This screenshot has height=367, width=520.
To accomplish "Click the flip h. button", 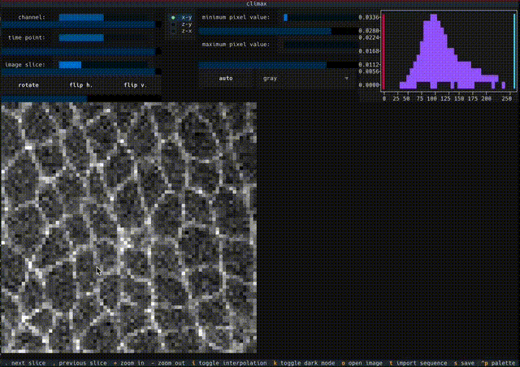I will (x=80, y=85).
